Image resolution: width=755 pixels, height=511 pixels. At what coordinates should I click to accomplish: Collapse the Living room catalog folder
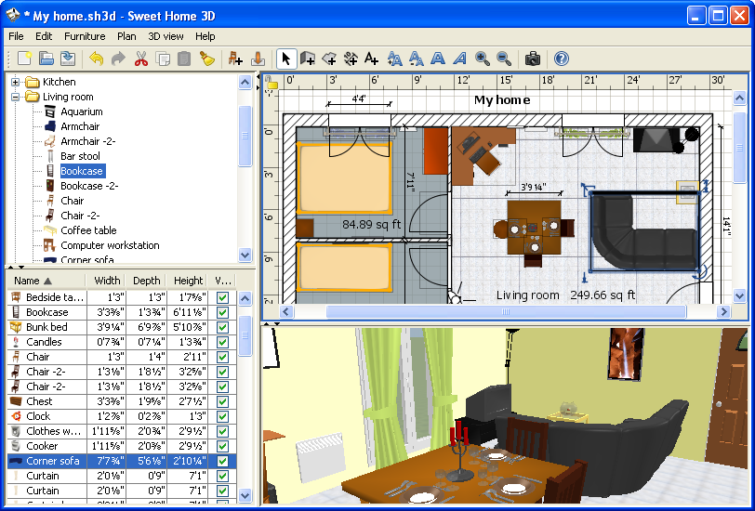tap(16, 97)
